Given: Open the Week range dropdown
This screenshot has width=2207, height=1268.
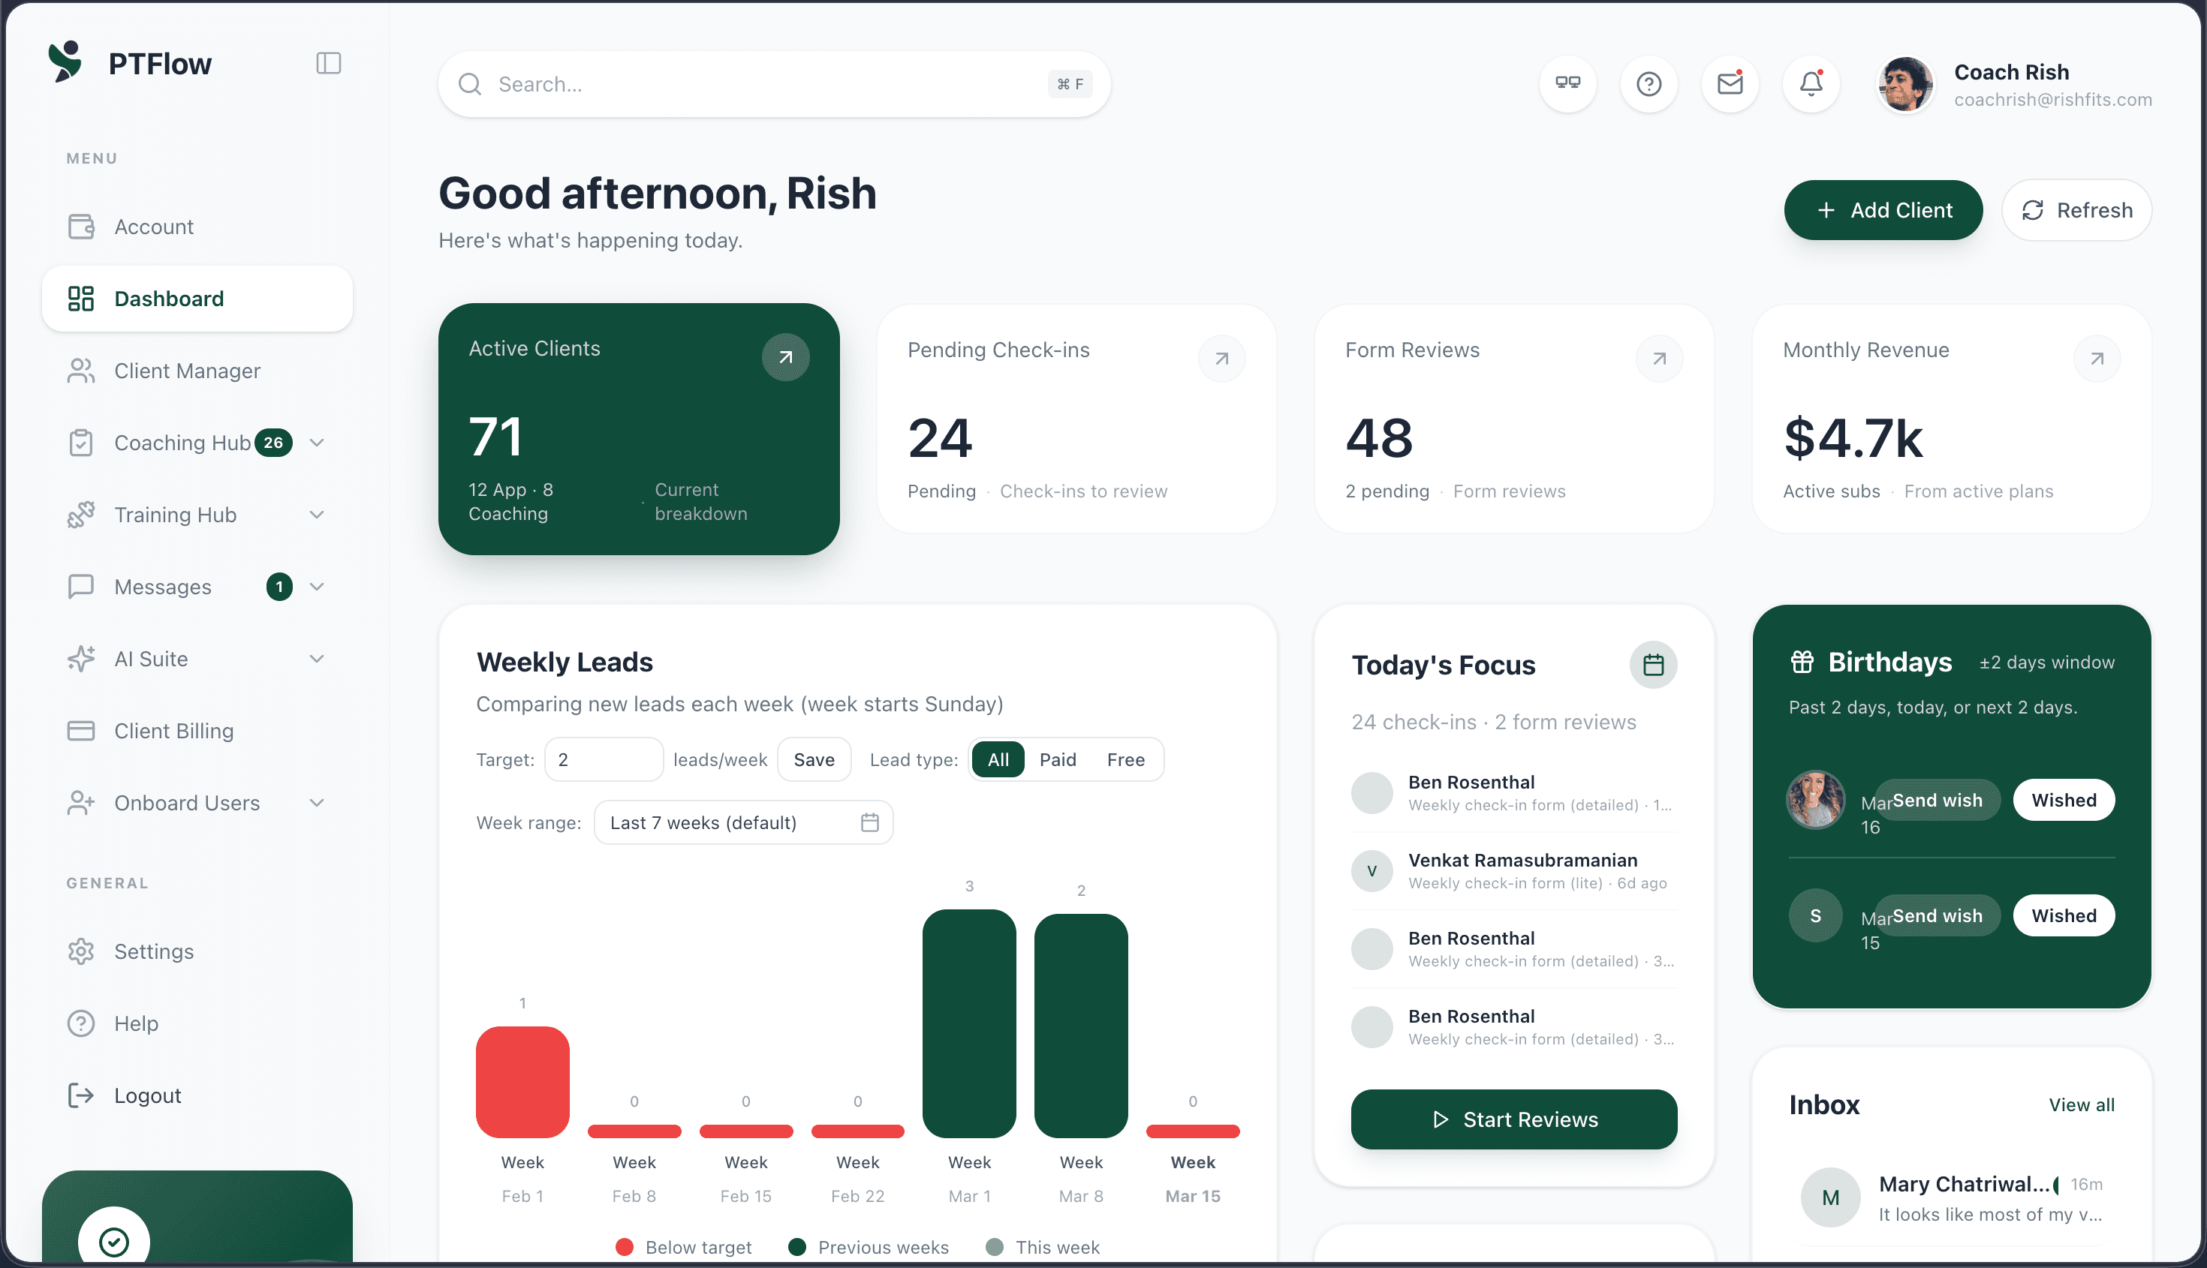Looking at the screenshot, I should (x=743, y=822).
